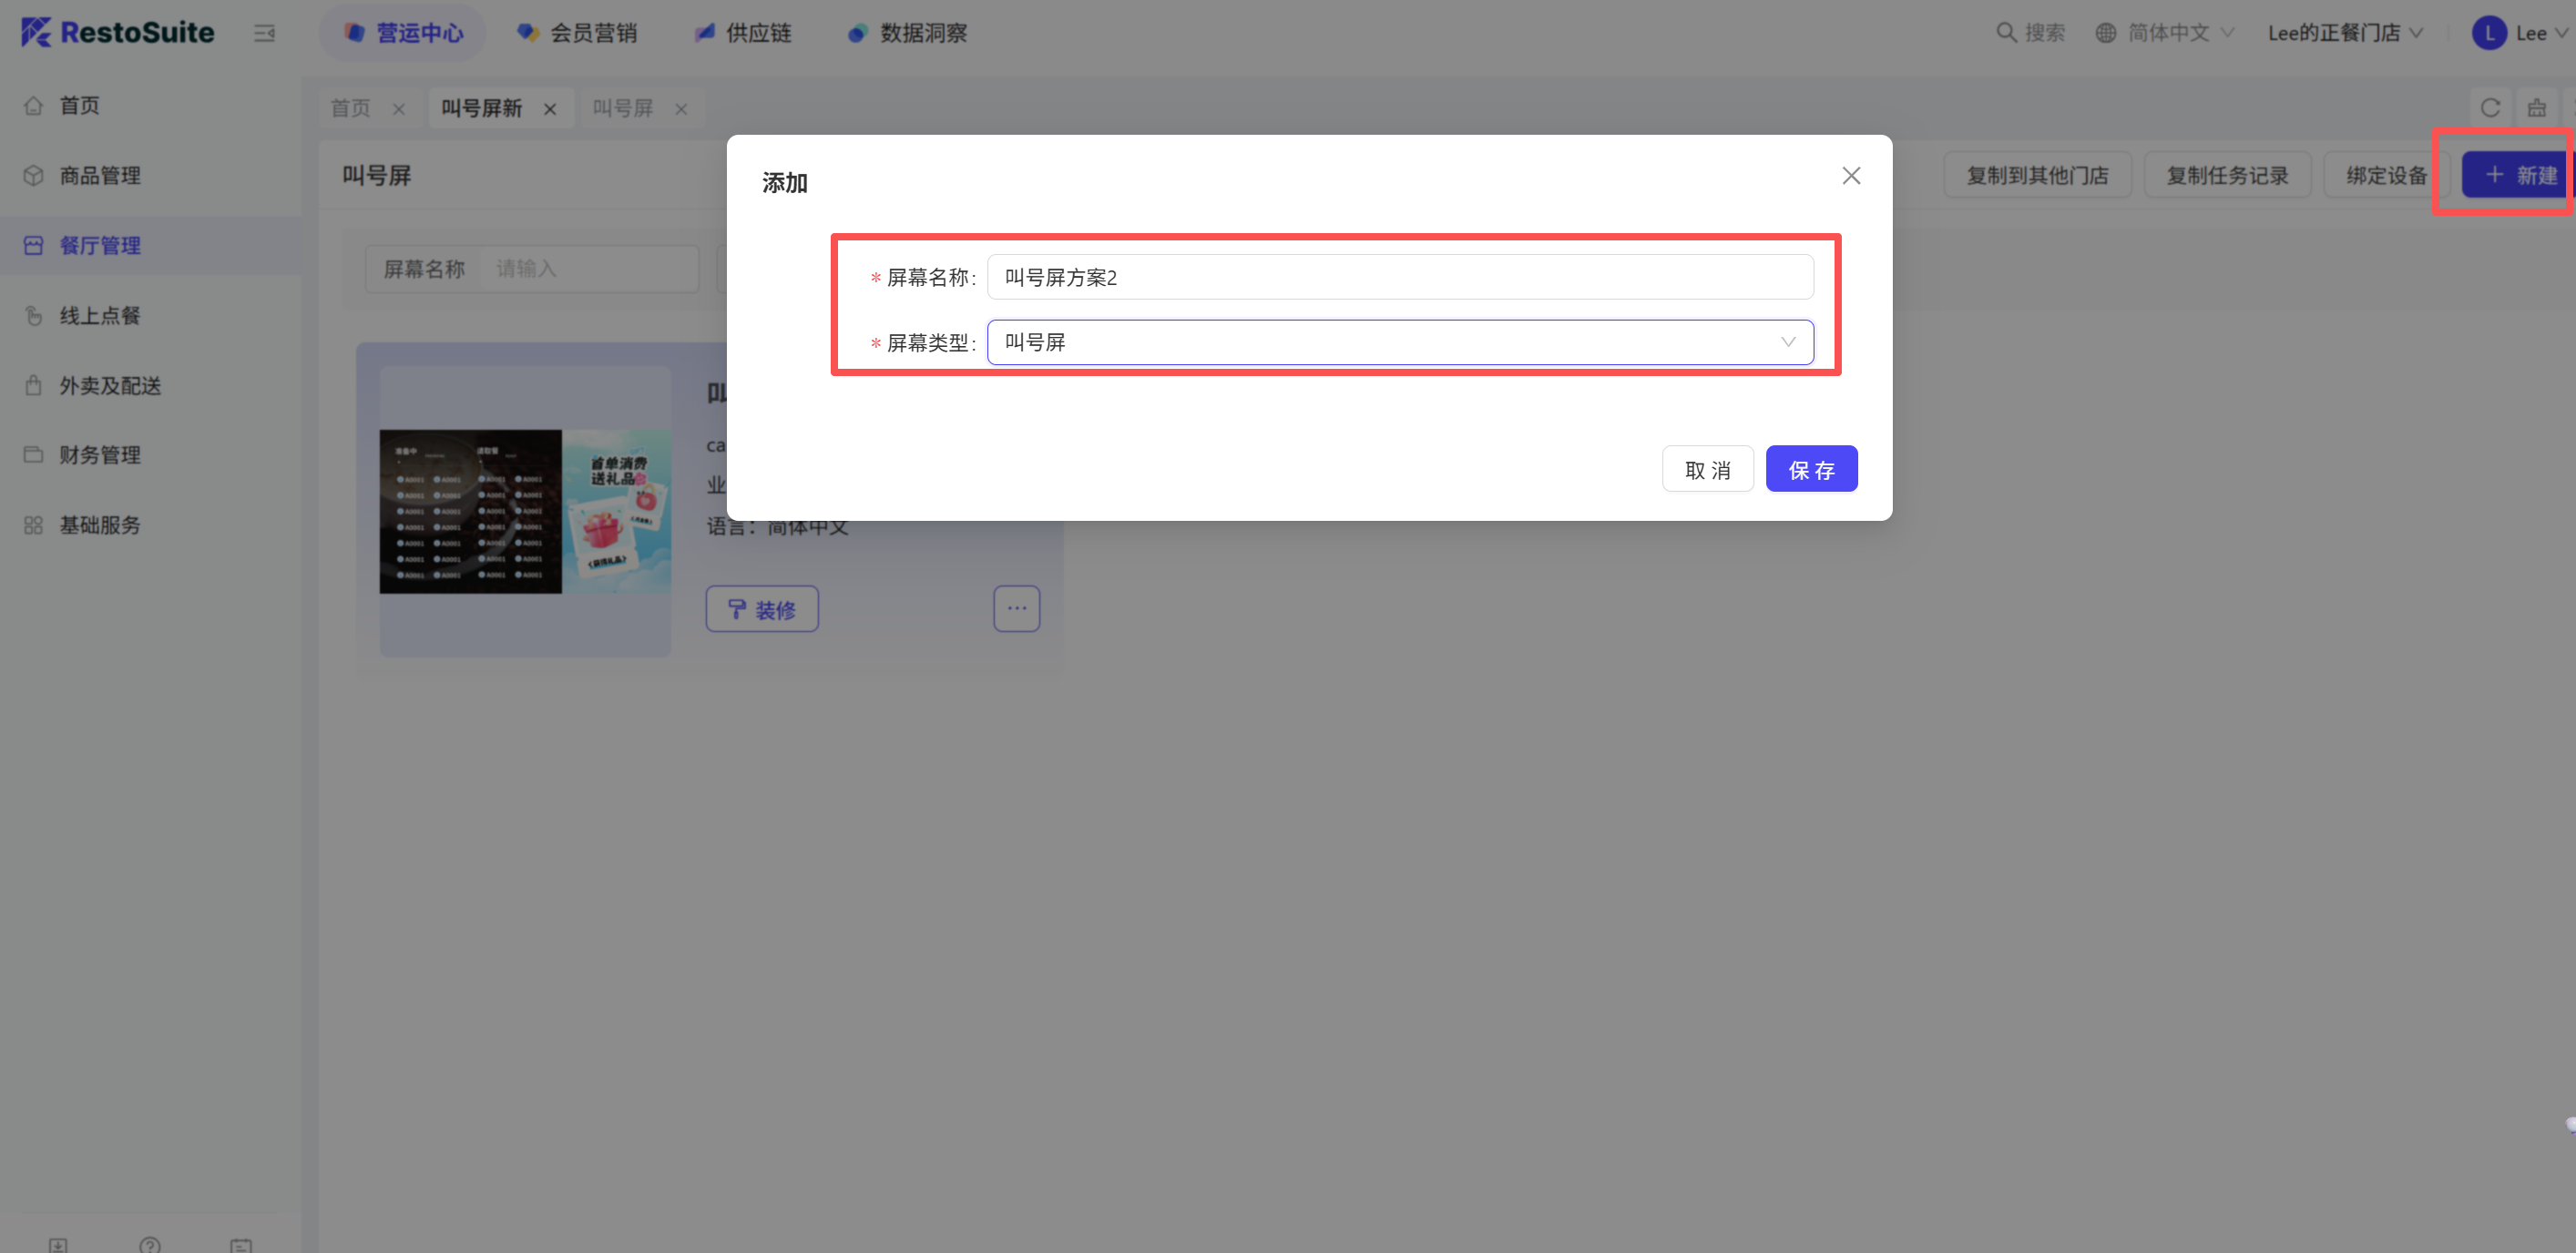Click the search magnifier icon
The height and width of the screenshot is (1253, 2576).
(x=2005, y=32)
